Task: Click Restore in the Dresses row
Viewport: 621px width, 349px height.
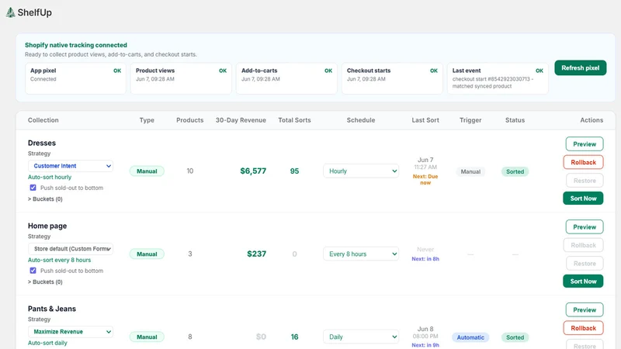Action: [x=585, y=181]
